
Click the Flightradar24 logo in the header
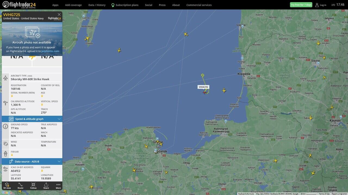click(x=19, y=5)
